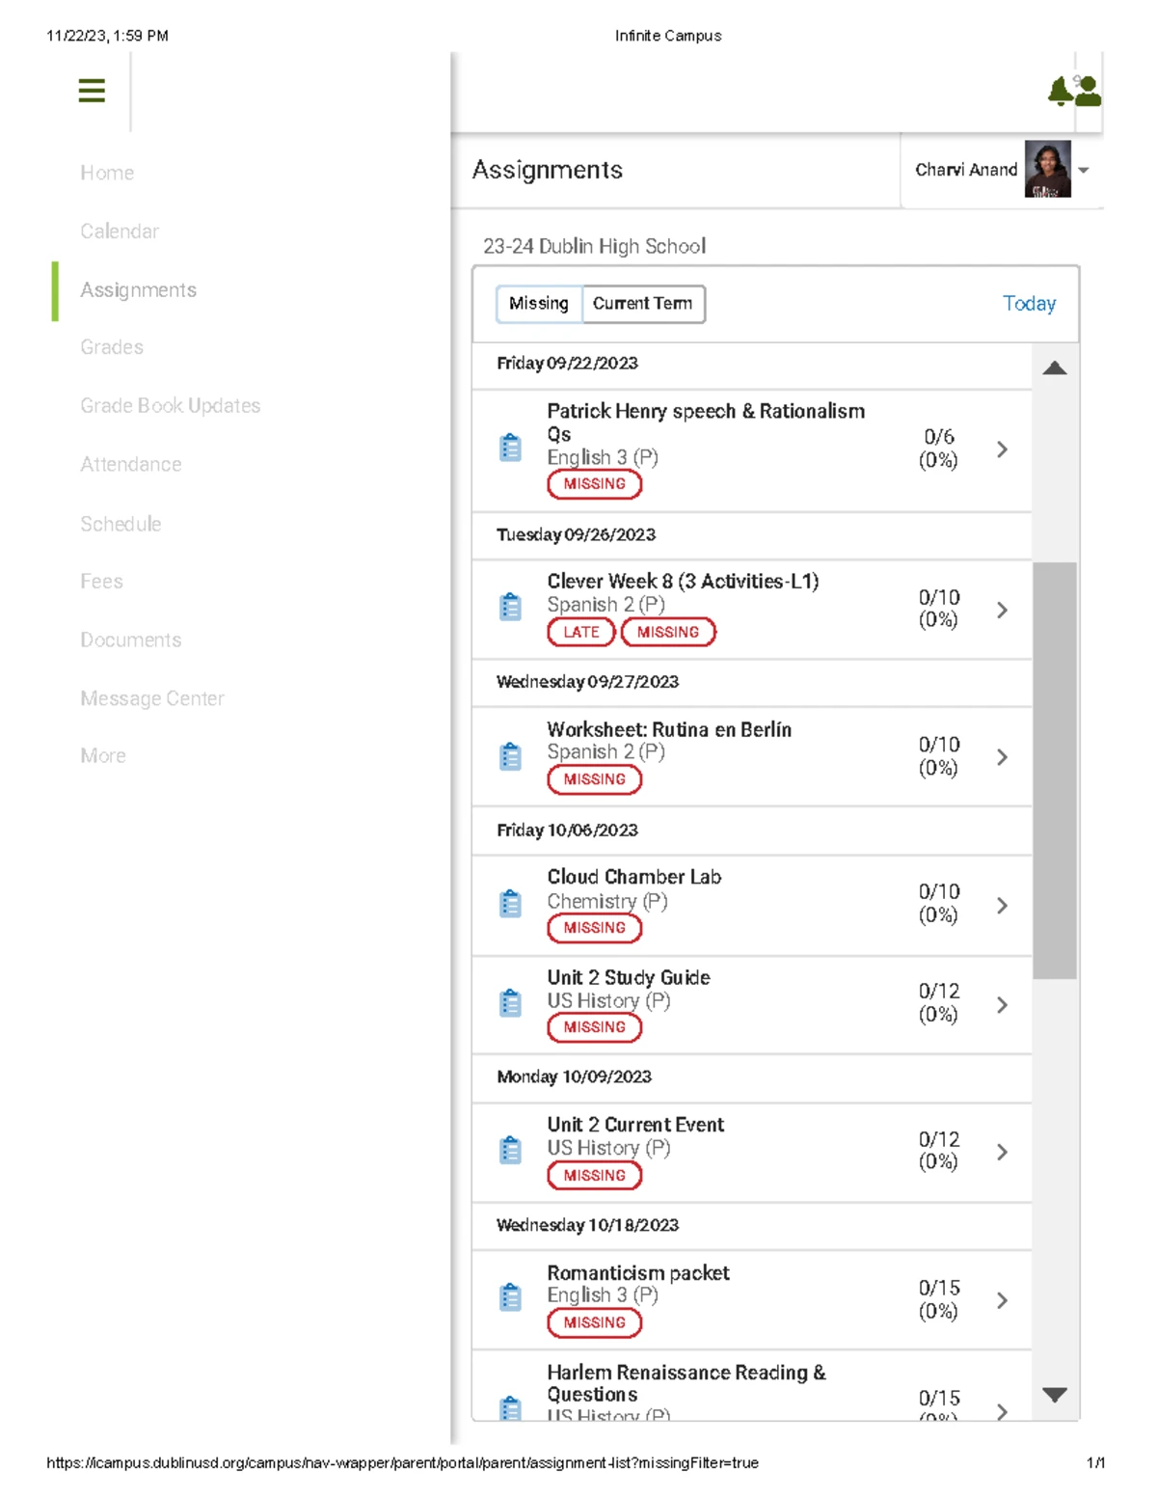Expand the Clever Week 8 assignment chevron
This screenshot has width=1157, height=1498.
tap(1003, 610)
